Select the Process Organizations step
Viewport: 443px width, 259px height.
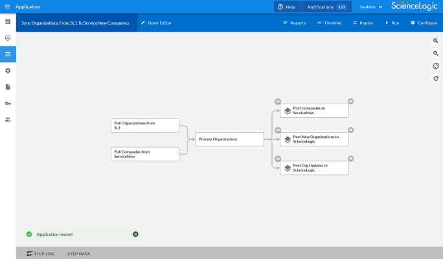[x=229, y=139]
